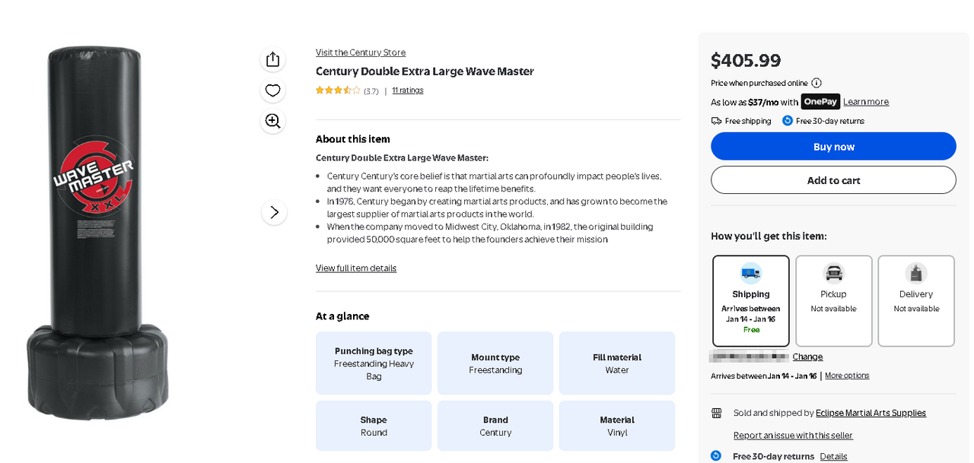Click the star rating icons

338,90
